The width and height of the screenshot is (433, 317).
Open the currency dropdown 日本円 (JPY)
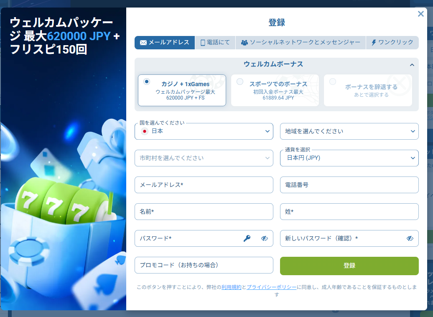click(x=349, y=158)
